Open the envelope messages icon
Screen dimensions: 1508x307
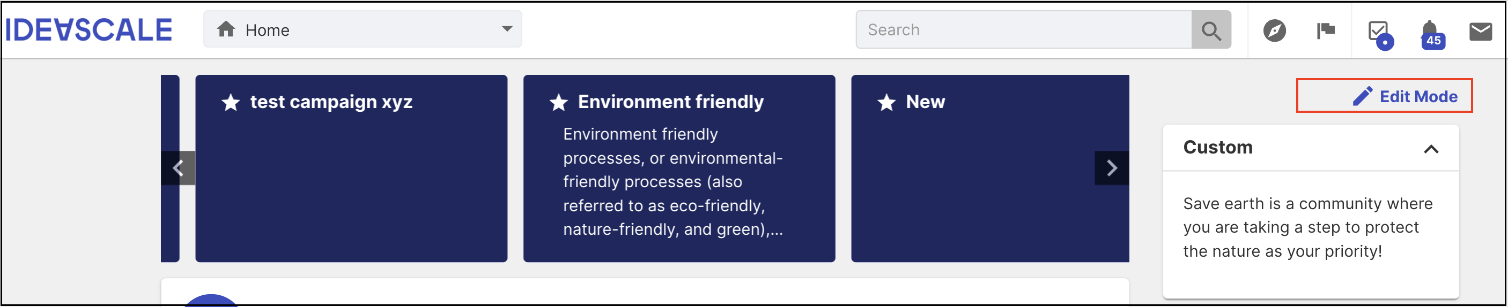pos(1481,31)
